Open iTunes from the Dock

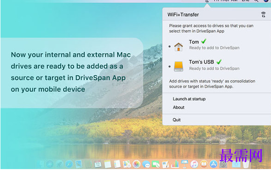click(x=194, y=164)
